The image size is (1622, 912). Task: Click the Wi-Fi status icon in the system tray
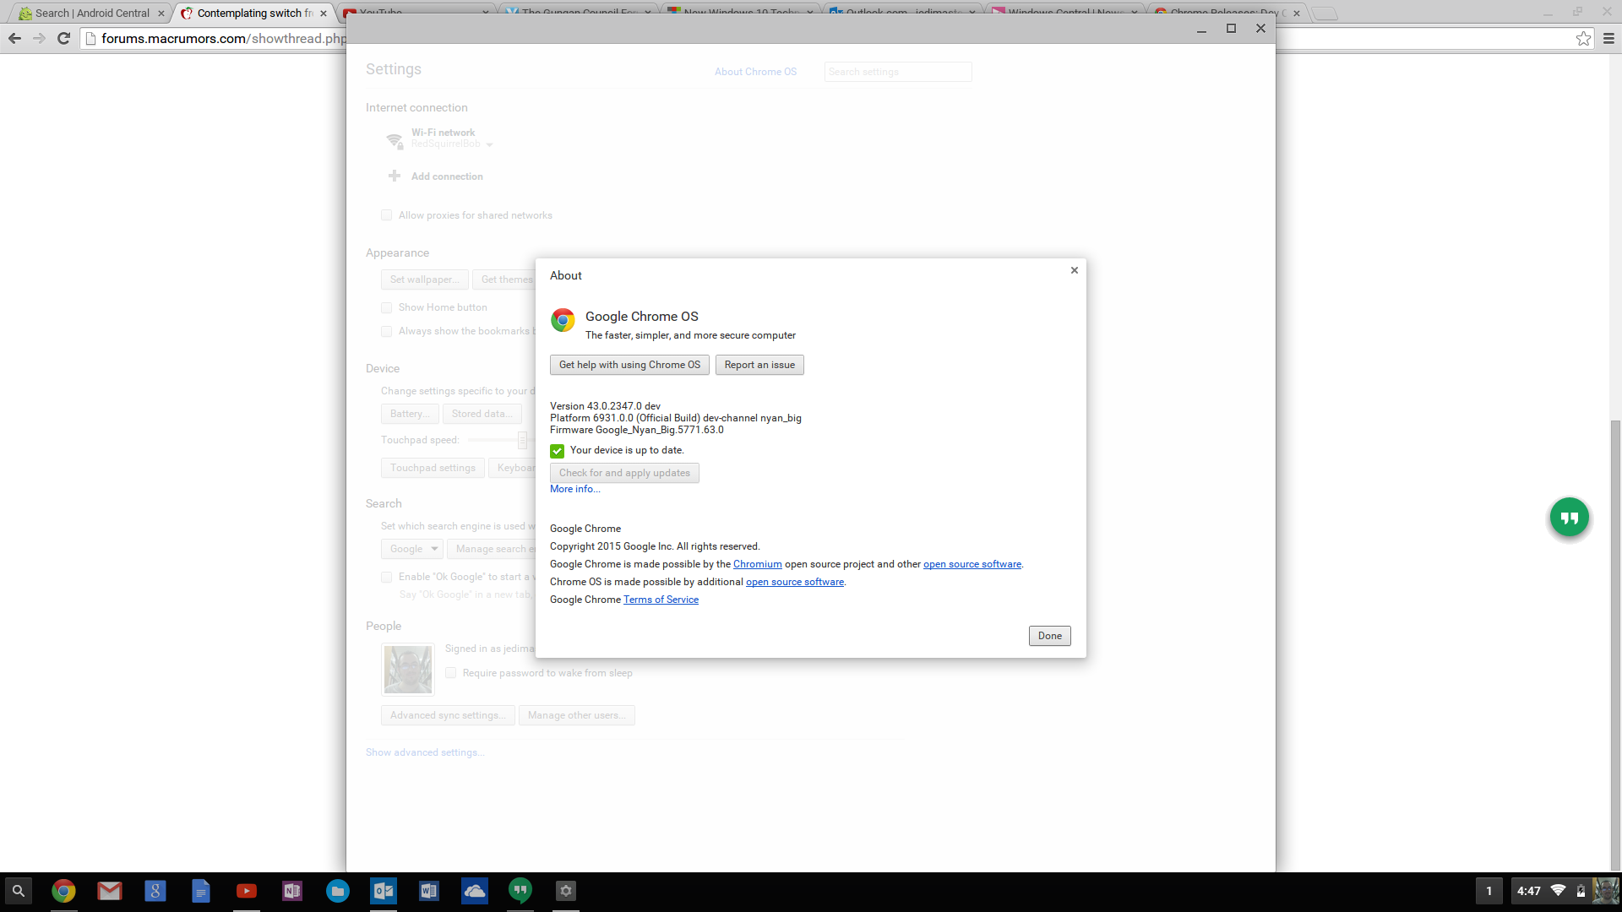pyautogui.click(x=1558, y=891)
